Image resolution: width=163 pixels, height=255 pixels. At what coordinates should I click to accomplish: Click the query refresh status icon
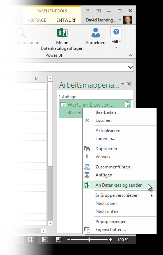[127, 104]
